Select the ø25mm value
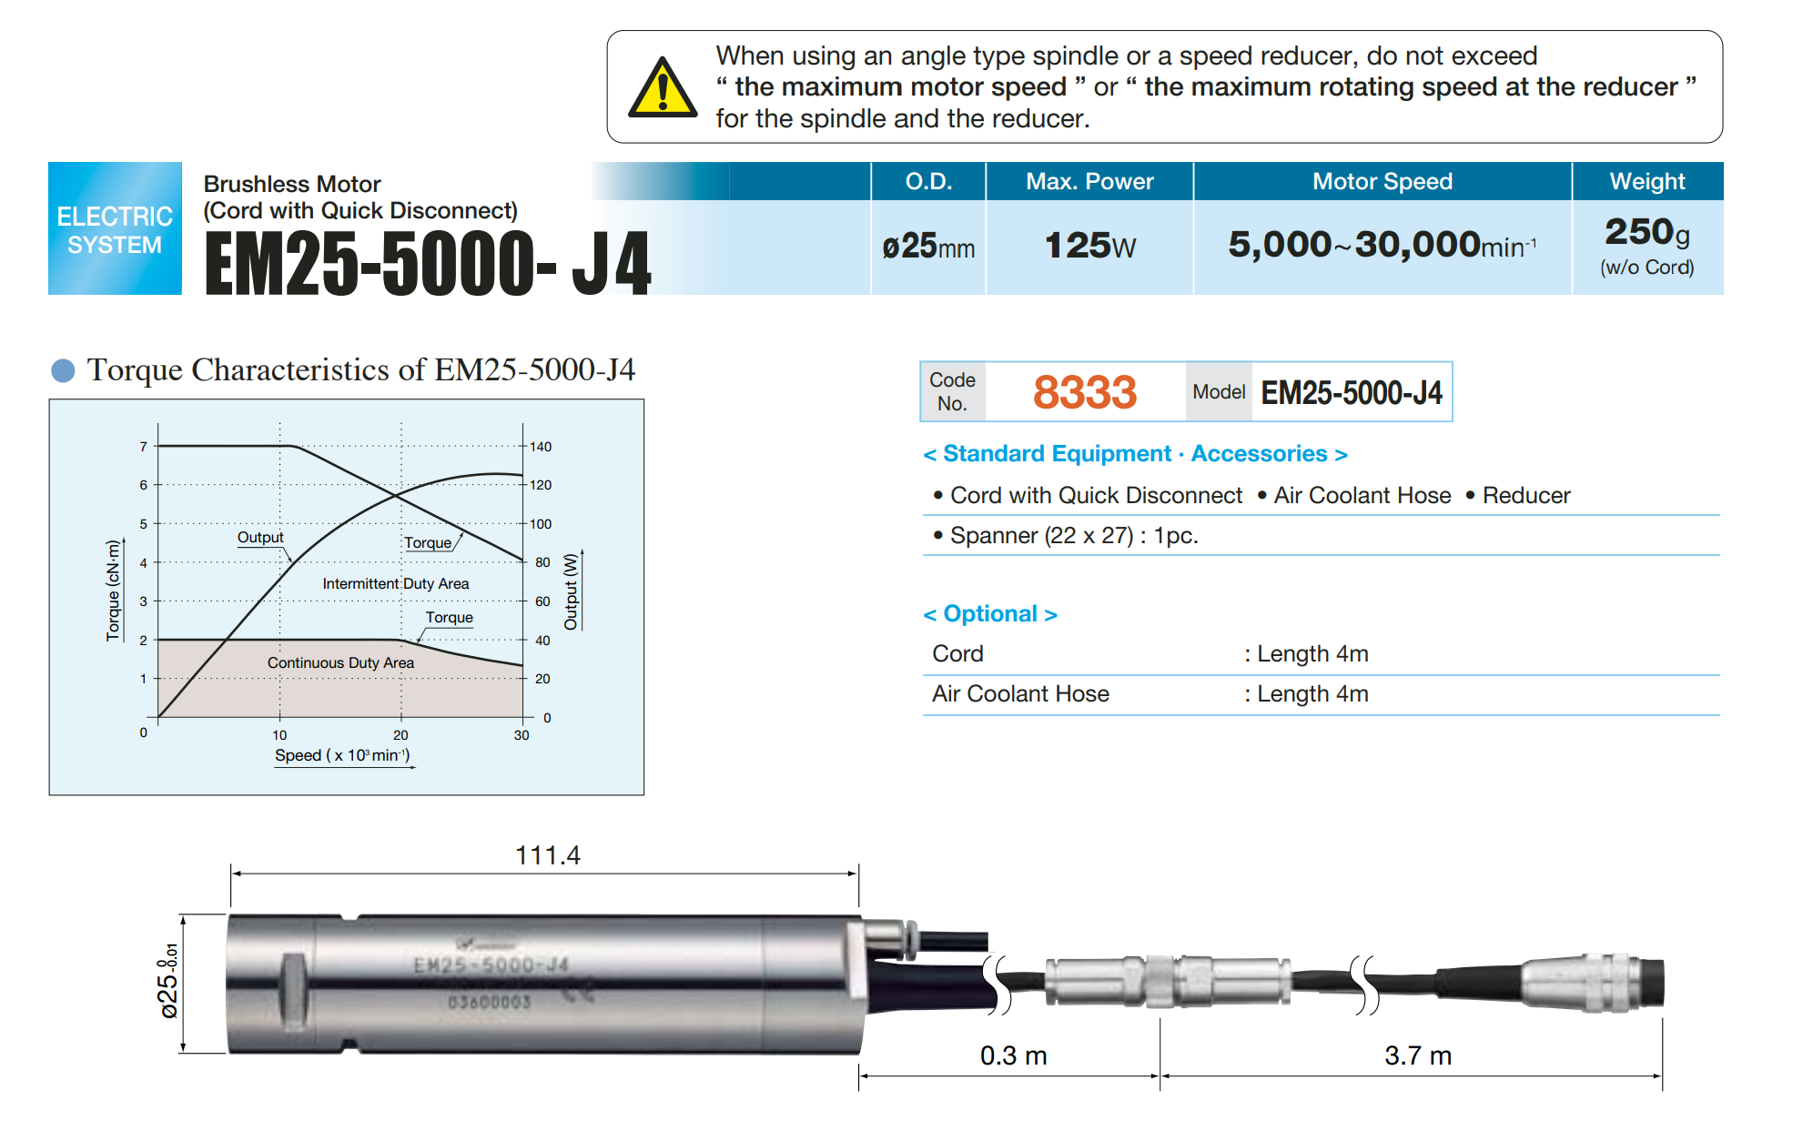 pos(928,247)
